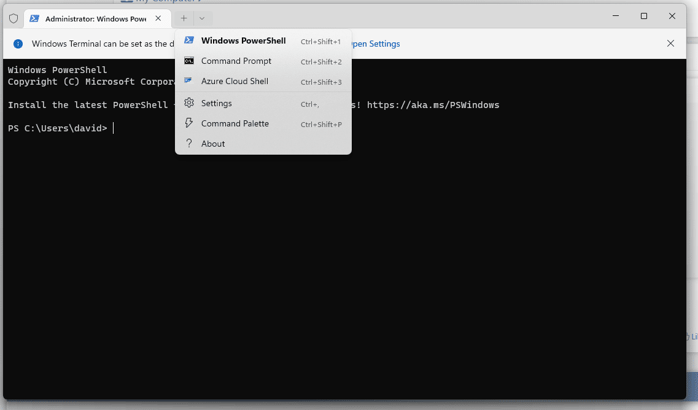Click the PowerShell icon on the active tab
The width and height of the screenshot is (698, 410).
[34, 18]
